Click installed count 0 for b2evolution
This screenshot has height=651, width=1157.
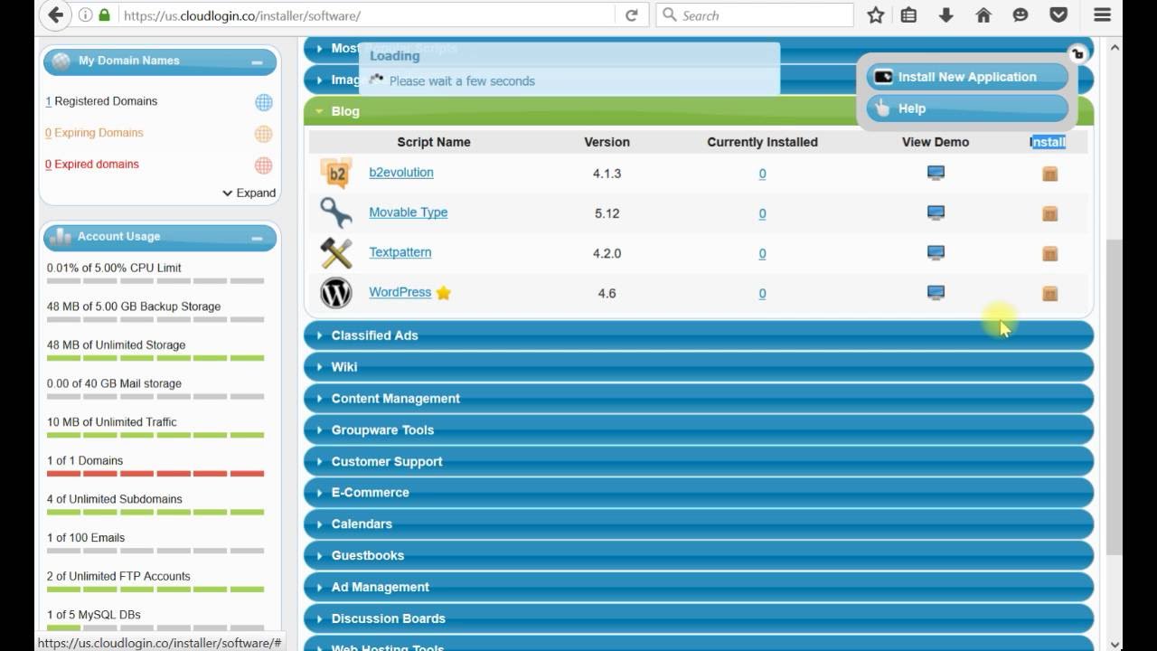762,174
